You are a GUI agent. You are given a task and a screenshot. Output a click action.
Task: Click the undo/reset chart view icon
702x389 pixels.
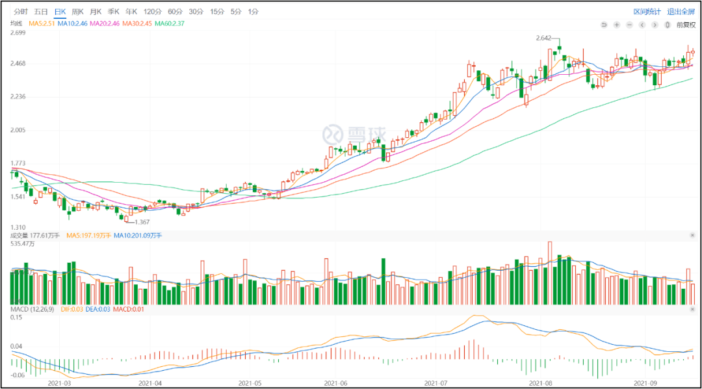(x=604, y=25)
